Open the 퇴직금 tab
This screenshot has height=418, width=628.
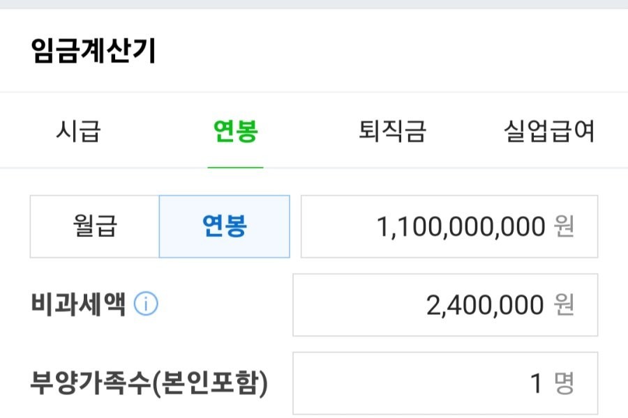pyautogui.click(x=391, y=131)
